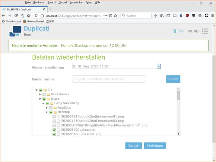The width and height of the screenshot is (216, 162).
Task: Open the page actions three-dot menu
Action: [105, 16]
